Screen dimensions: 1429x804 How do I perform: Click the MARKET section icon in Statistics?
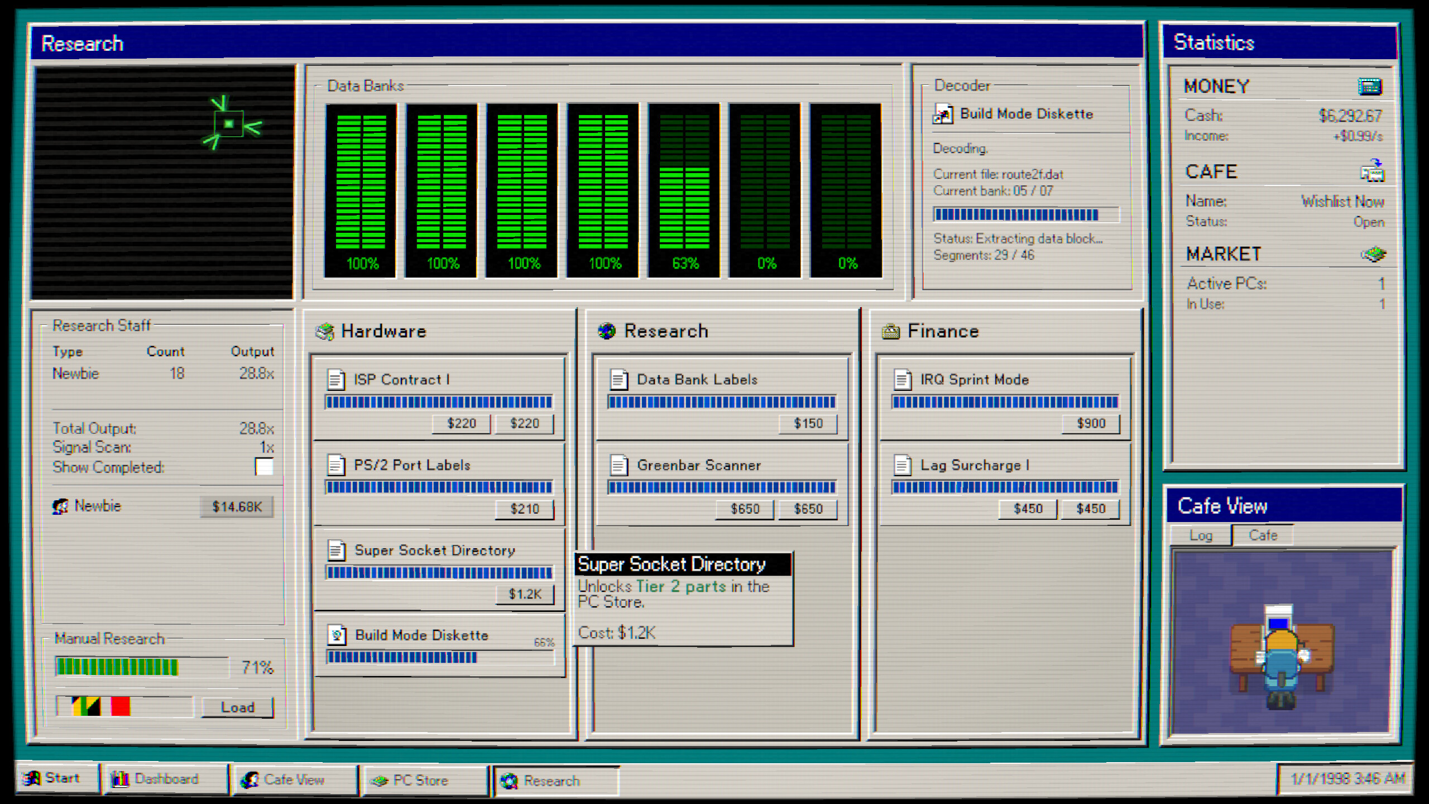[x=1373, y=255]
